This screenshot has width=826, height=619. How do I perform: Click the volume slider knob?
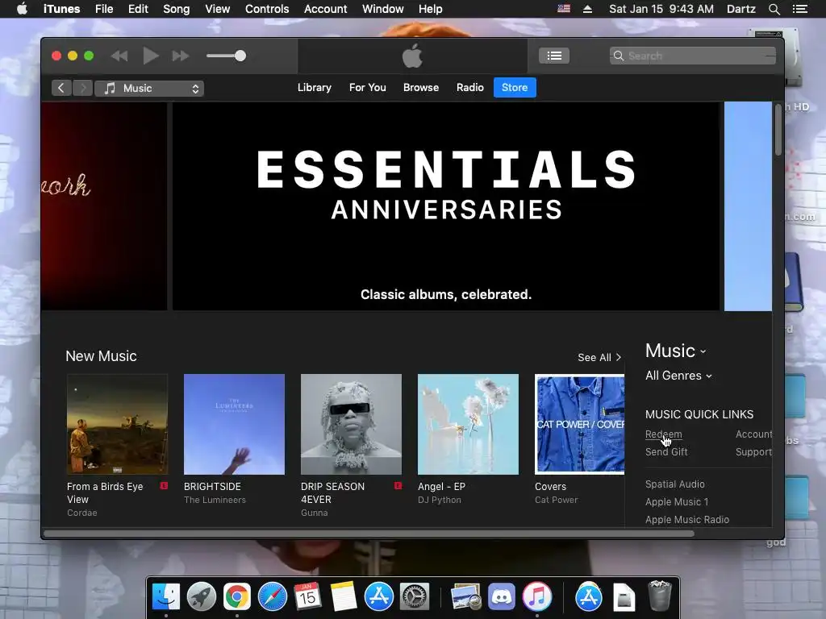coord(240,56)
